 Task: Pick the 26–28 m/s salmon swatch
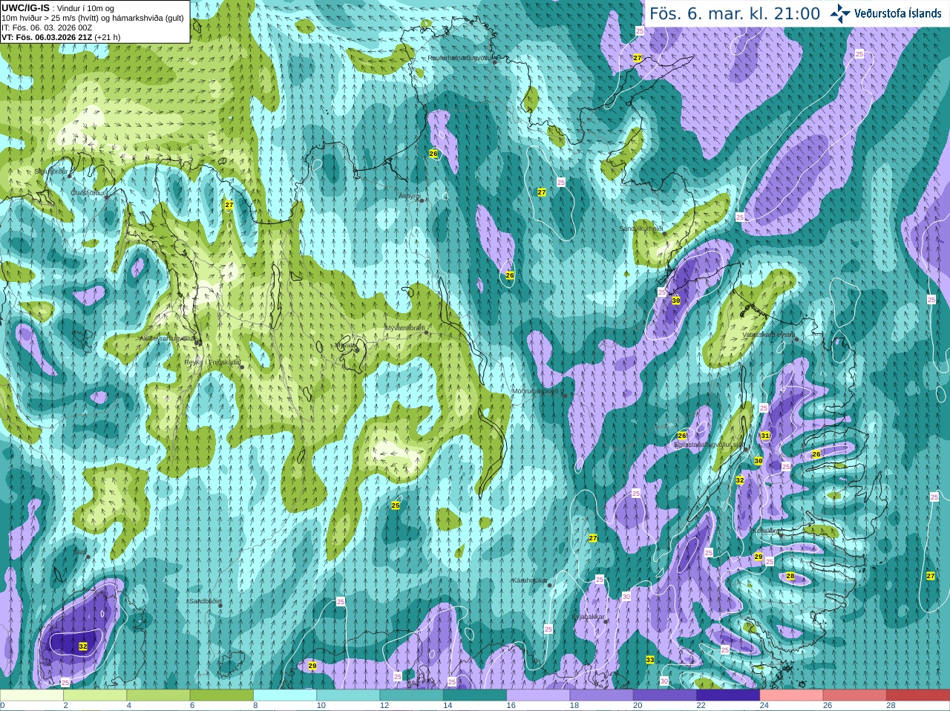855,695
